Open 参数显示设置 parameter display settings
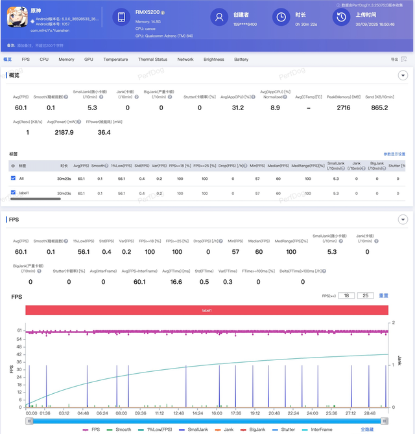This screenshot has width=415, height=434. click(x=394, y=154)
